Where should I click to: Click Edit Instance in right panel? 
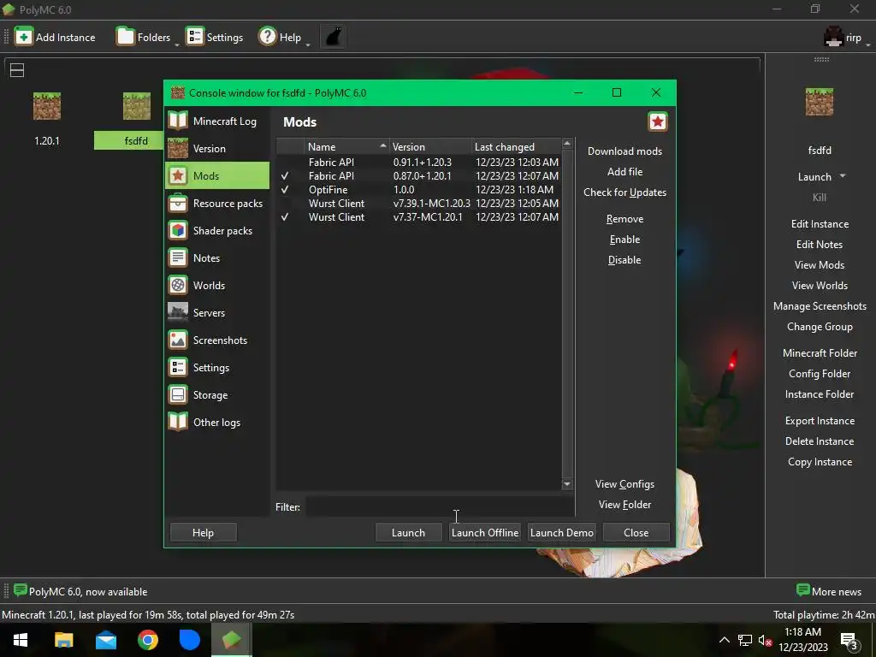[820, 224]
